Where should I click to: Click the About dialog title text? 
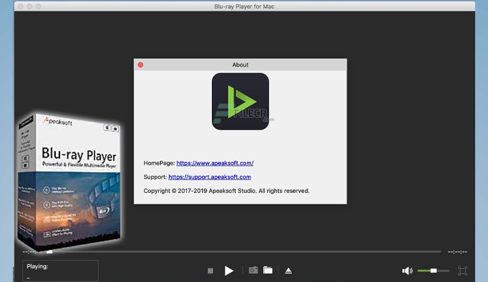pyautogui.click(x=240, y=65)
